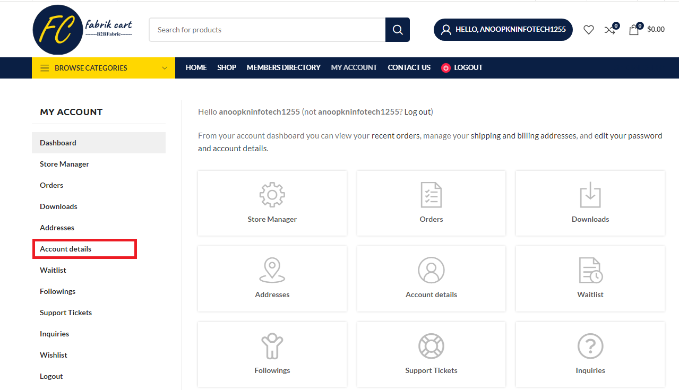The width and height of the screenshot is (679, 390).
Task: Follow the shipping and billing addresses link
Action: click(523, 136)
